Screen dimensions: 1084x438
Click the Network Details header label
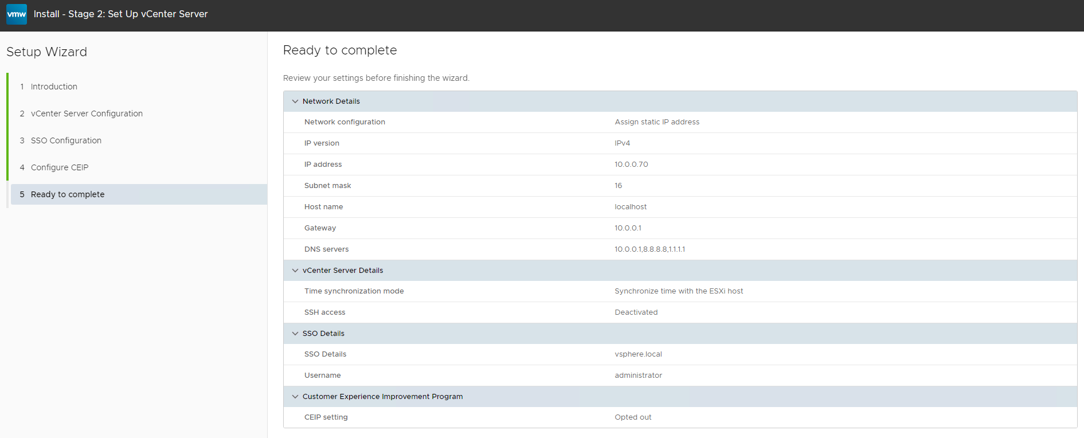(331, 101)
